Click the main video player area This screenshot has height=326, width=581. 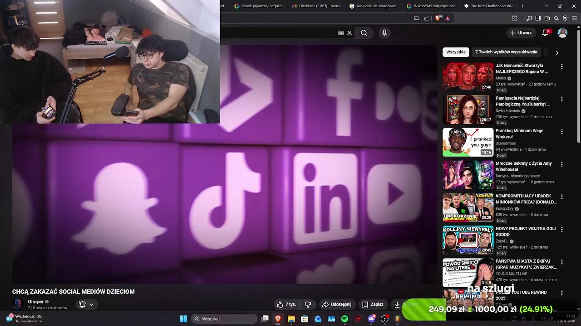225,164
